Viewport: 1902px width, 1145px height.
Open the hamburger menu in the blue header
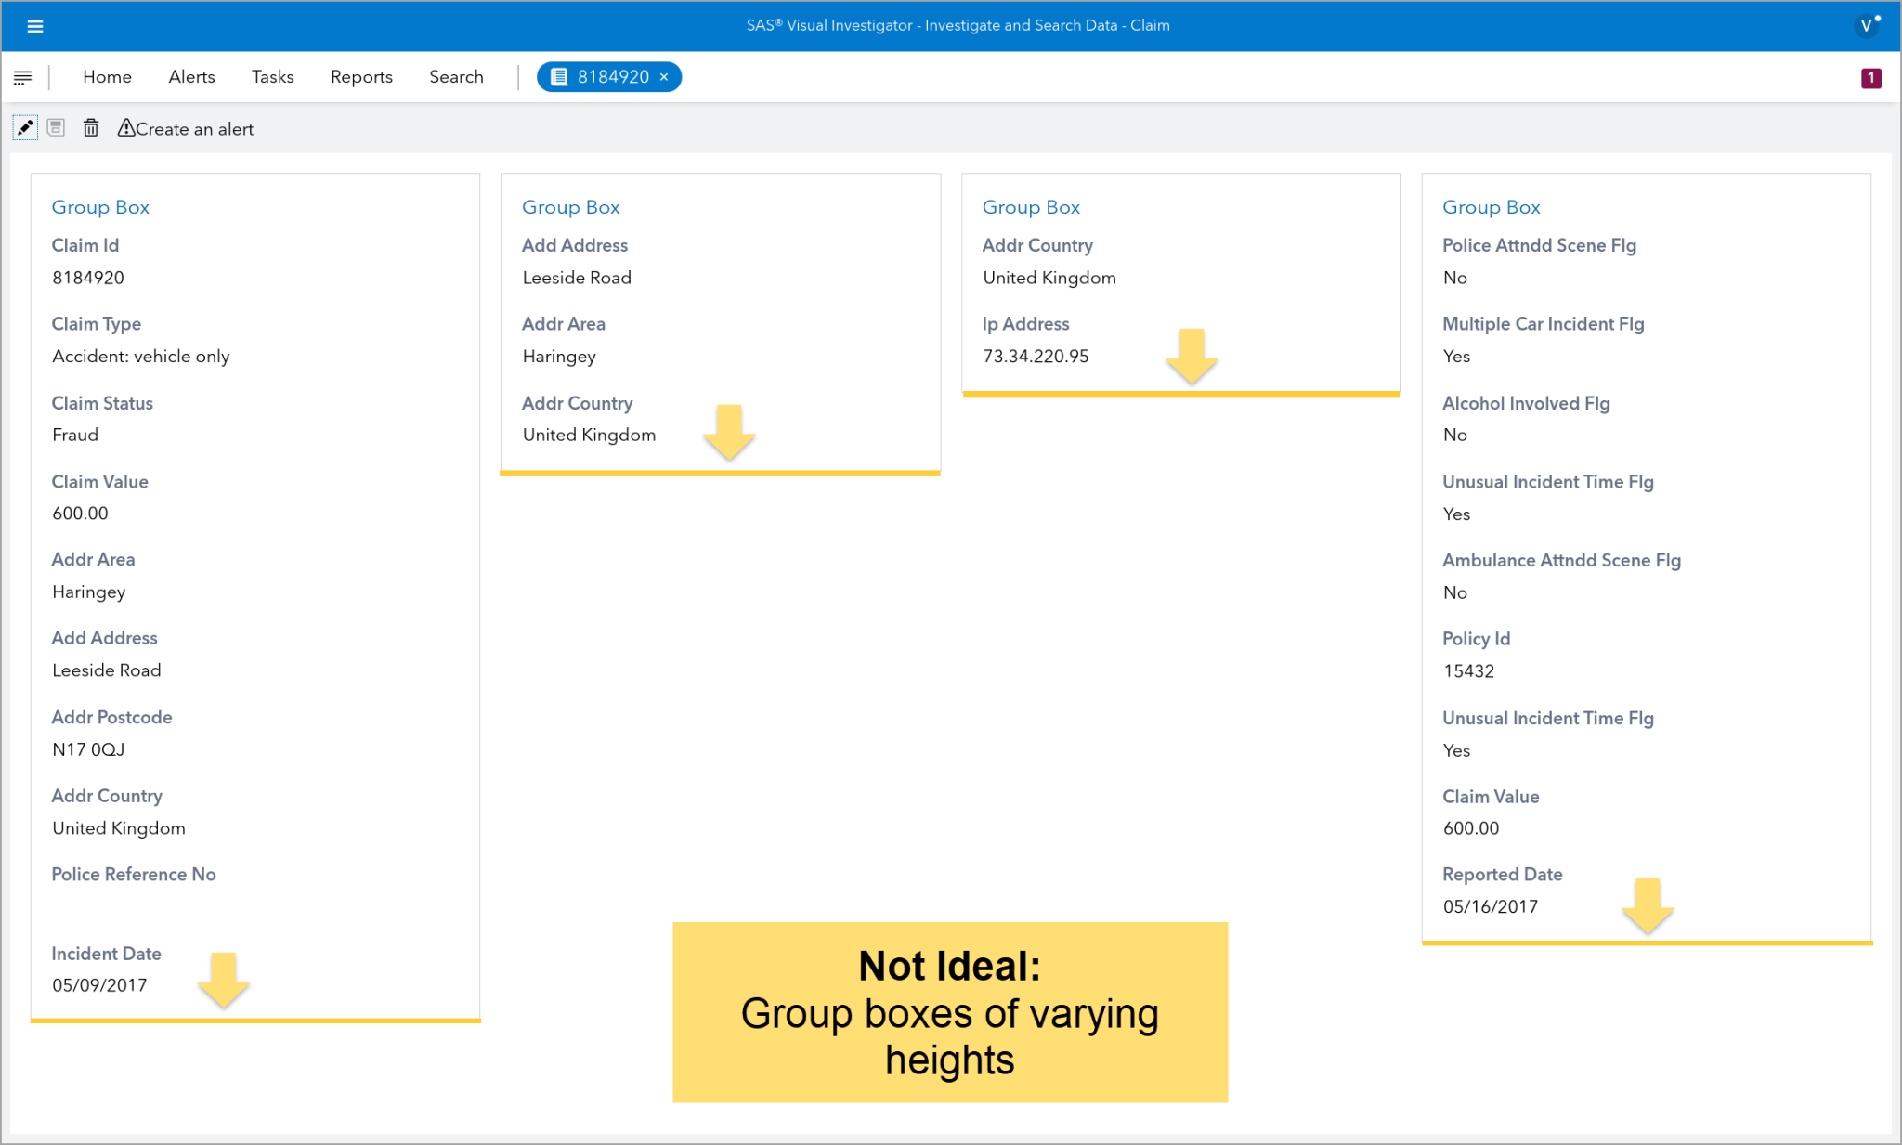coord(35,26)
